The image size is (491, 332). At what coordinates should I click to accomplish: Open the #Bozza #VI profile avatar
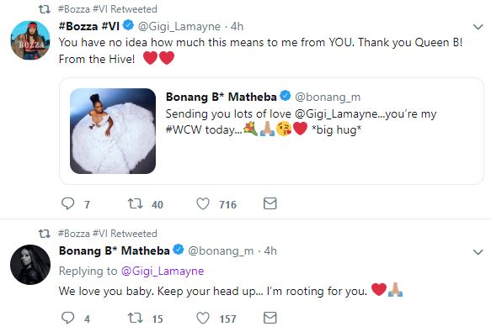click(30, 40)
